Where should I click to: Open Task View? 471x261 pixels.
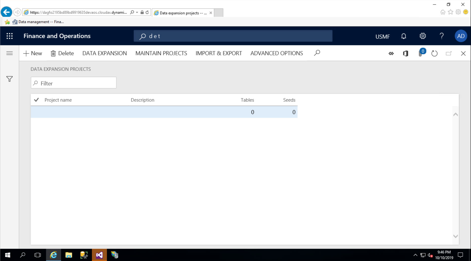38,255
